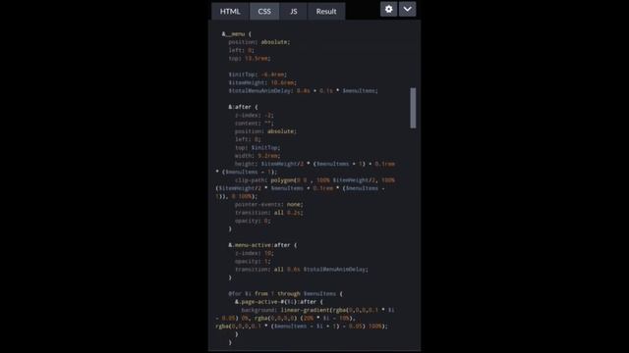Click the 'transition: all 0.2s;' line

click(268, 213)
